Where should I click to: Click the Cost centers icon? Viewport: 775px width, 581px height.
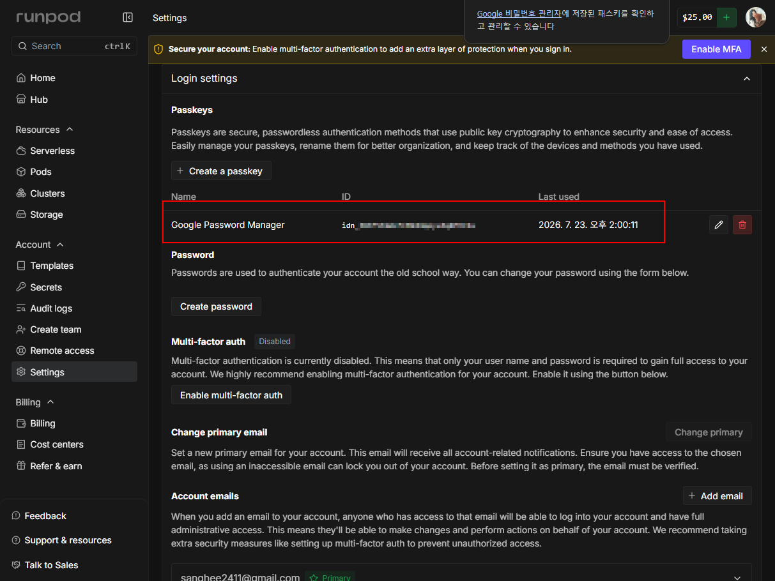coord(20,444)
